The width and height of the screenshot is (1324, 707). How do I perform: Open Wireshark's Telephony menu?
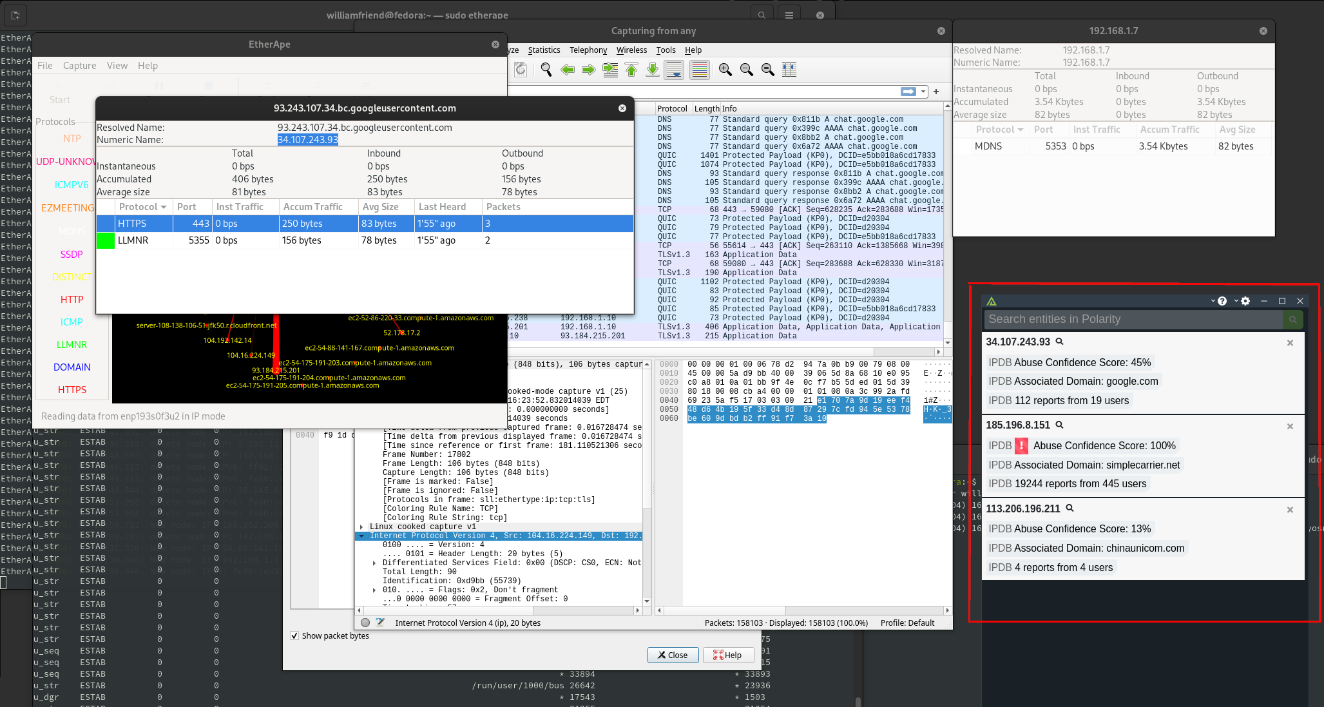tap(588, 50)
